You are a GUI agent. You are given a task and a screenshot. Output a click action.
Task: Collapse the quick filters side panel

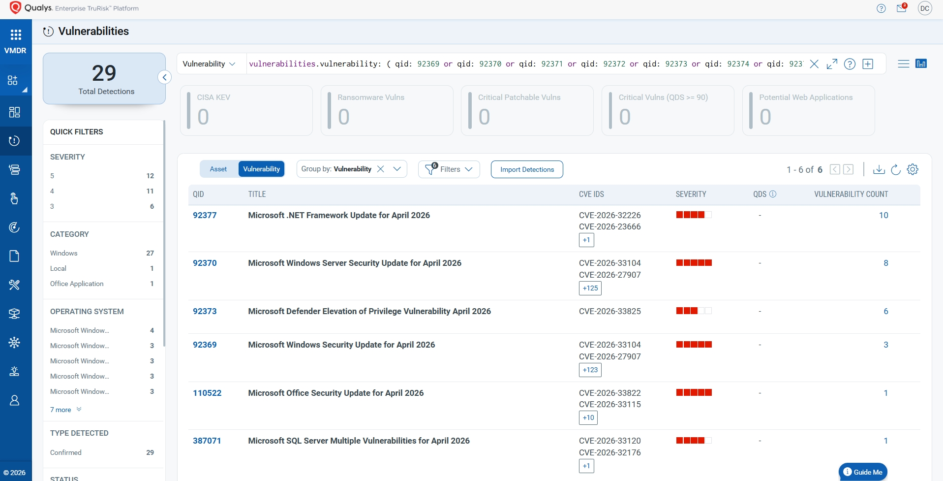tap(165, 77)
